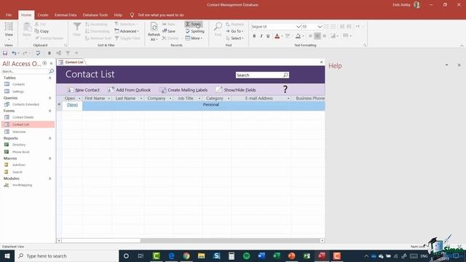Screen dimensions: 466x262
Task: Click Show/Hide Fields
Action: 236,90
